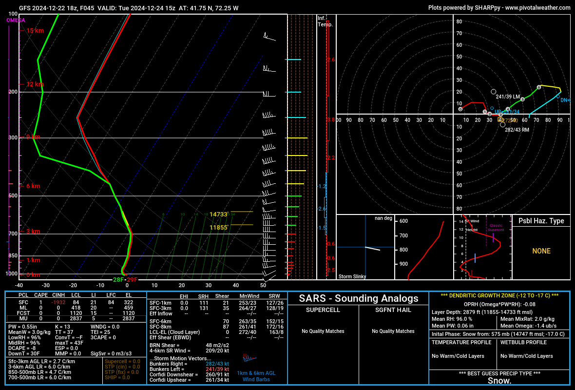Click the Inital Phase: Snow from 575 mb line

pos(498,334)
